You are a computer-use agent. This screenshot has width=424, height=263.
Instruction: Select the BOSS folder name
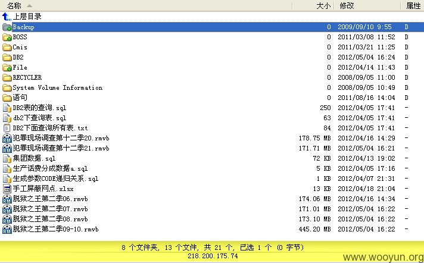click(x=20, y=37)
